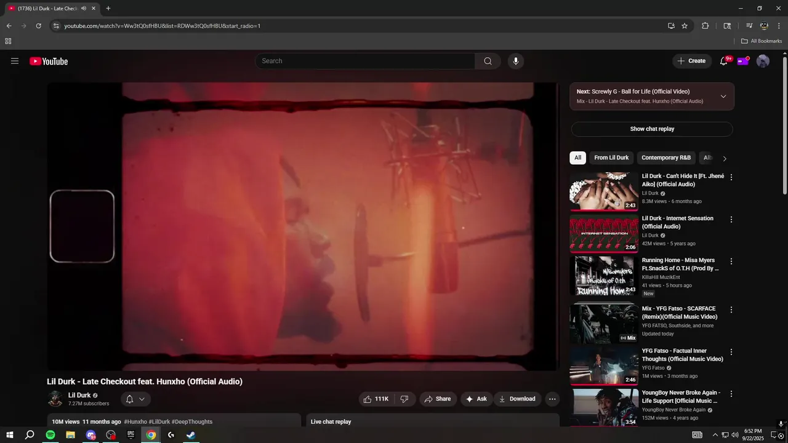Open options menu for Internet Sensation

(731, 219)
